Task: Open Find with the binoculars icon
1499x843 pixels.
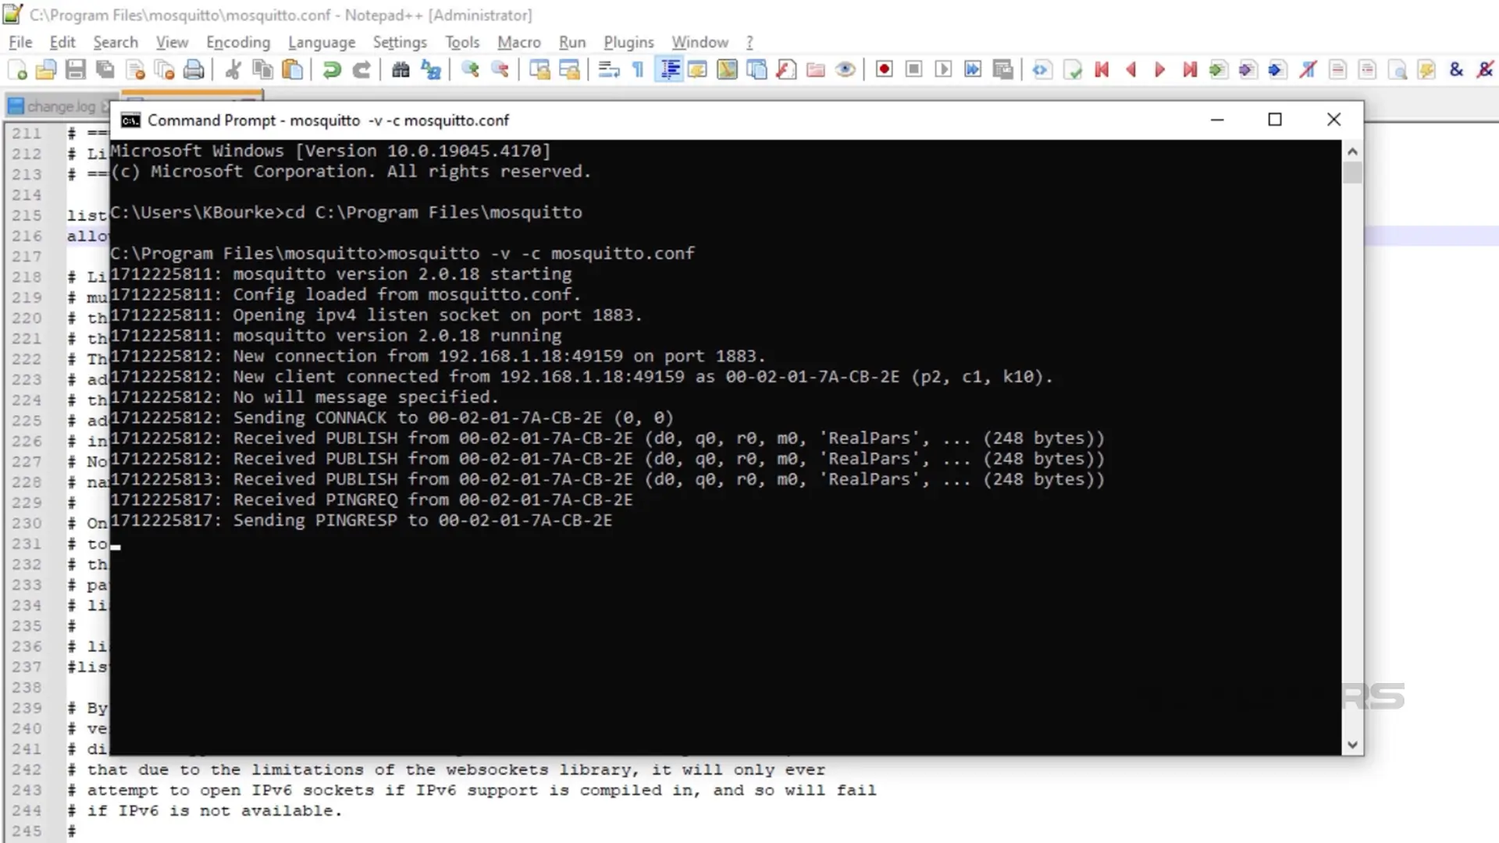Action: (x=401, y=70)
